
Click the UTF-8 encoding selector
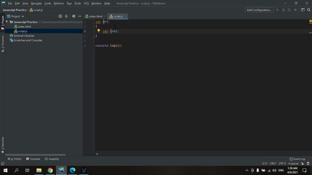coord(282,163)
